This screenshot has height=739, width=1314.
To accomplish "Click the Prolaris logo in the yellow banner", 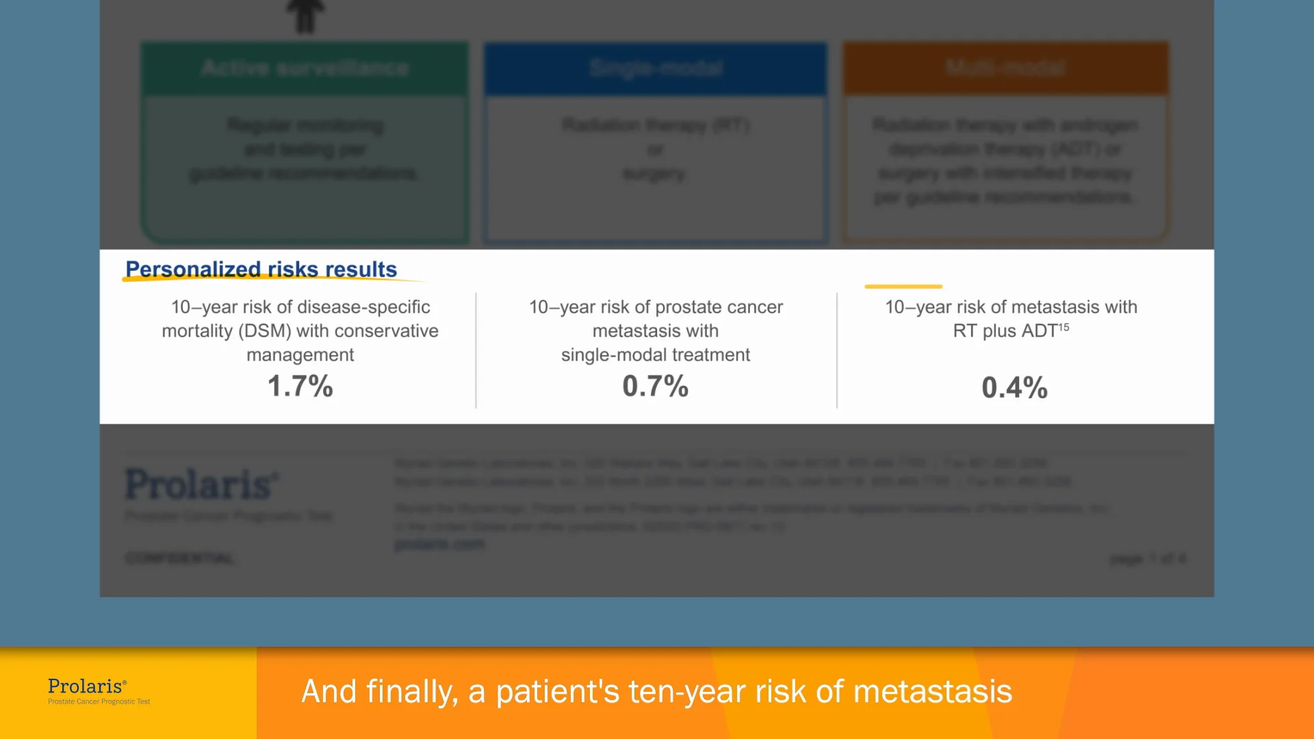I will (x=87, y=686).
